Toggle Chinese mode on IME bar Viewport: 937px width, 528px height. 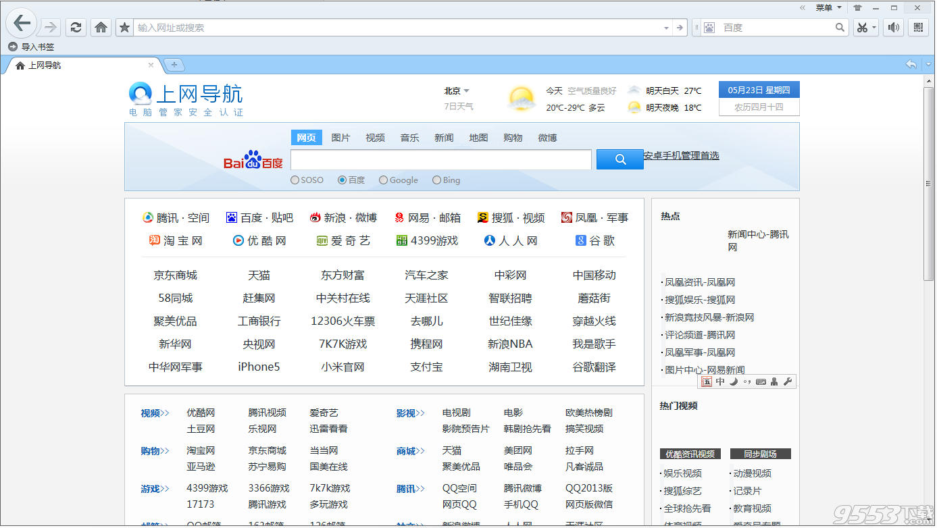(720, 381)
